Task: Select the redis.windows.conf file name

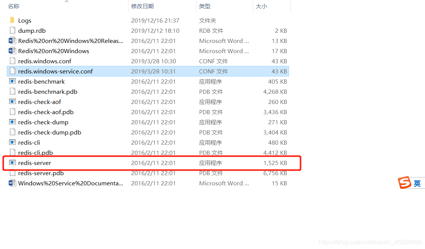Action: tap(45, 61)
